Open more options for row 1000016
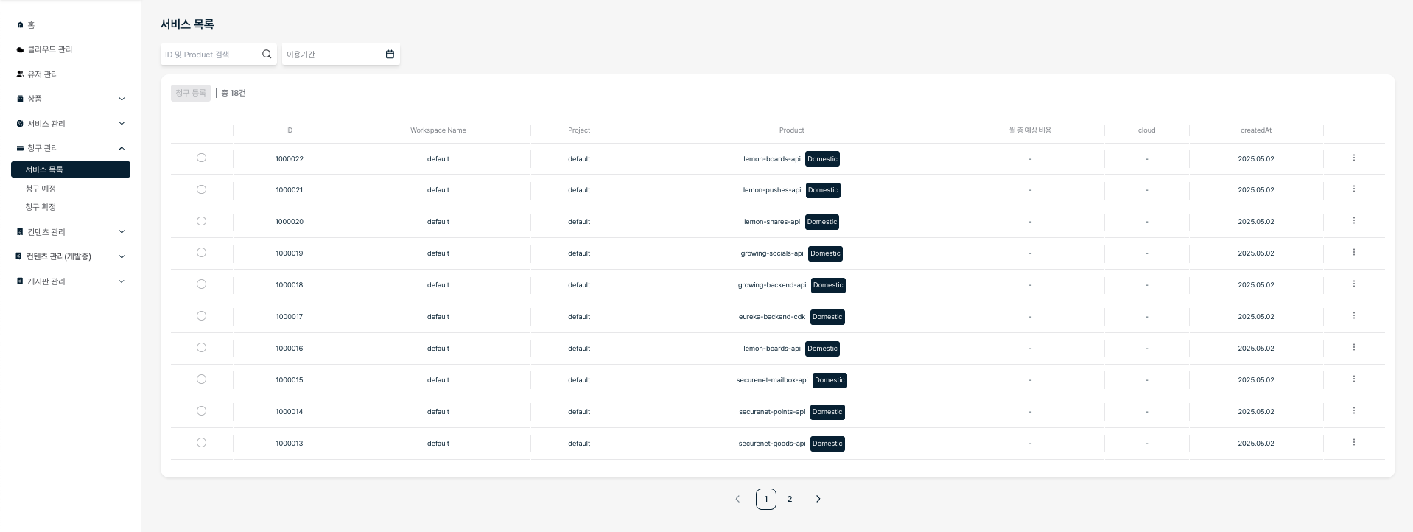The height and width of the screenshot is (532, 1413). pyautogui.click(x=1353, y=348)
